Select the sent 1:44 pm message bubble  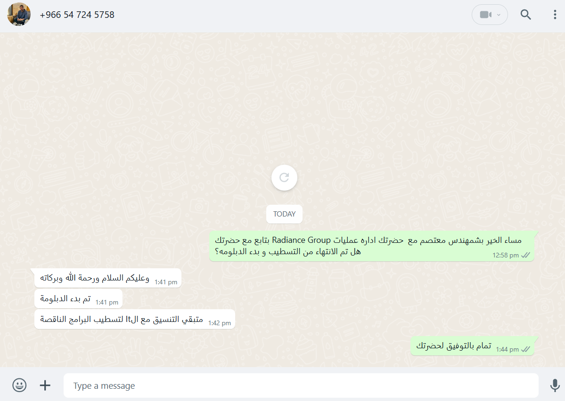click(472, 346)
